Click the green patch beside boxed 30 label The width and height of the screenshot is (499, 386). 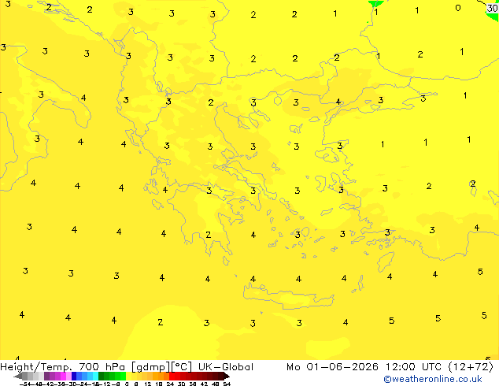click(x=493, y=17)
